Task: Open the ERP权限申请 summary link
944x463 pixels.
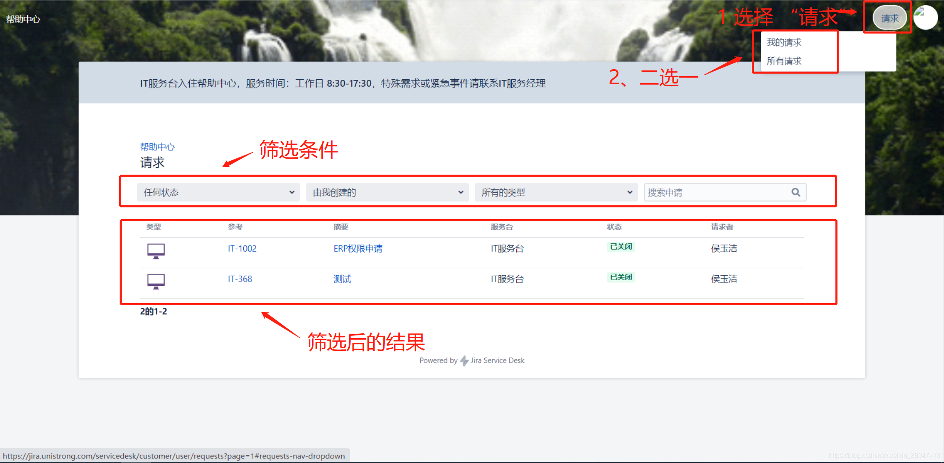Action: click(358, 249)
